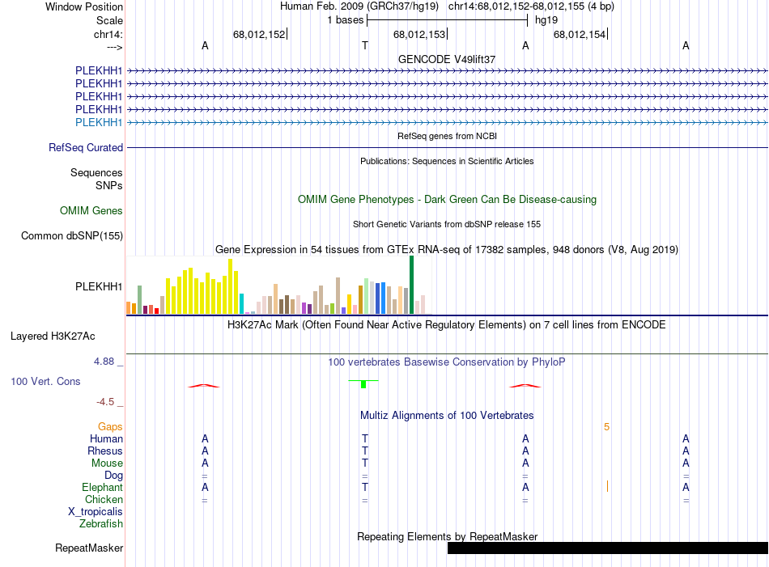
Task: Select the RepeatMasker track label
Action: [x=89, y=548]
